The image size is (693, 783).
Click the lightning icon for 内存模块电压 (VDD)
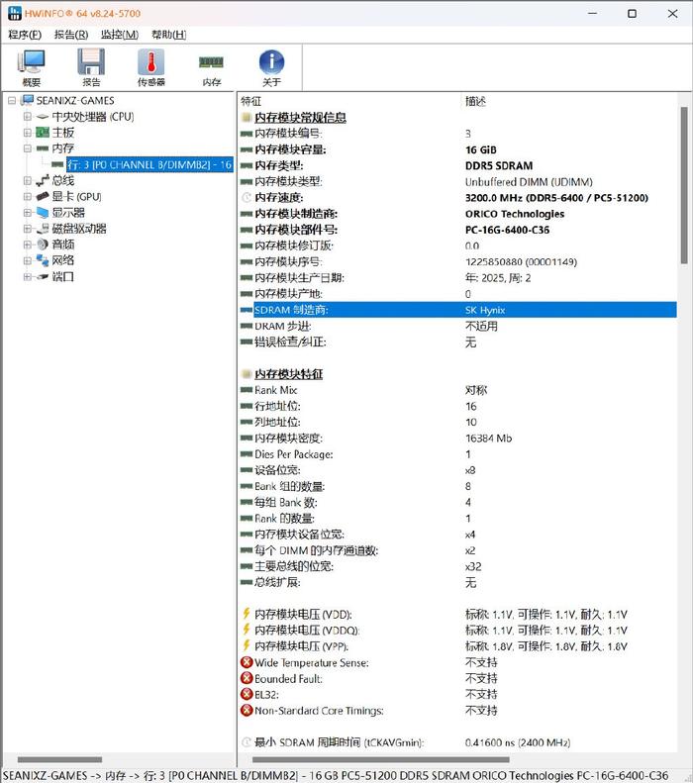click(x=246, y=614)
